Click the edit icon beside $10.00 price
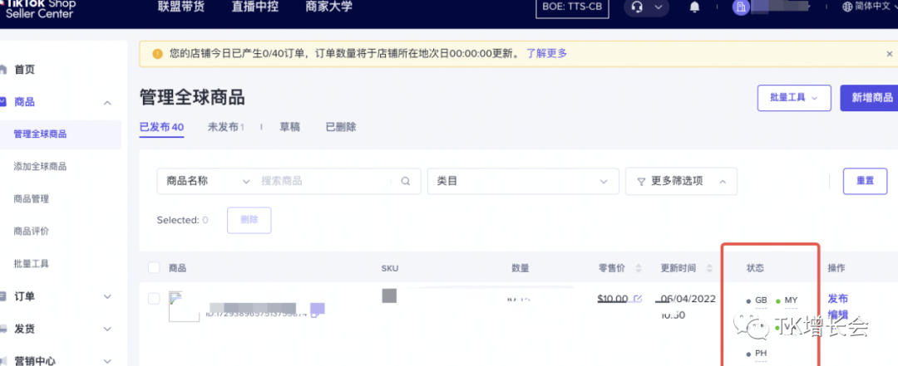The width and height of the screenshot is (898, 366). coord(638,299)
